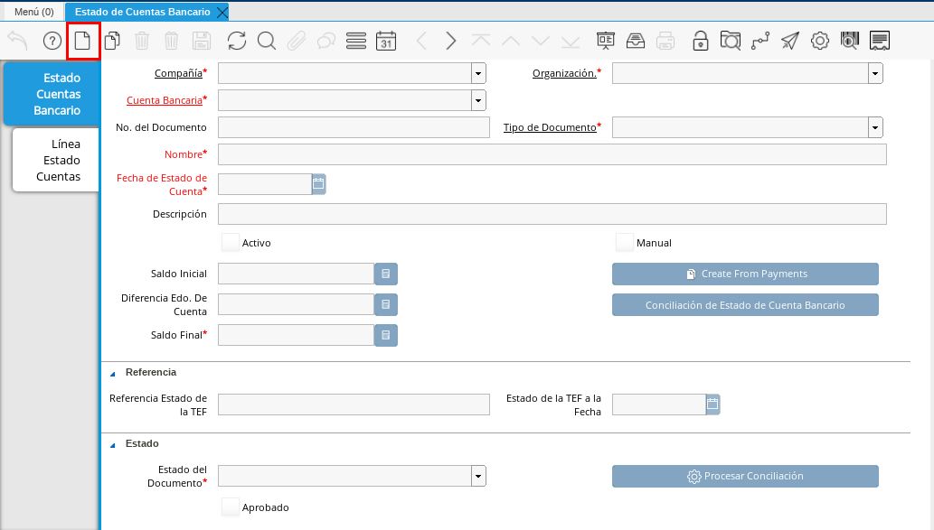
Task: Click the Attachment paperclip icon
Action: pos(297,41)
